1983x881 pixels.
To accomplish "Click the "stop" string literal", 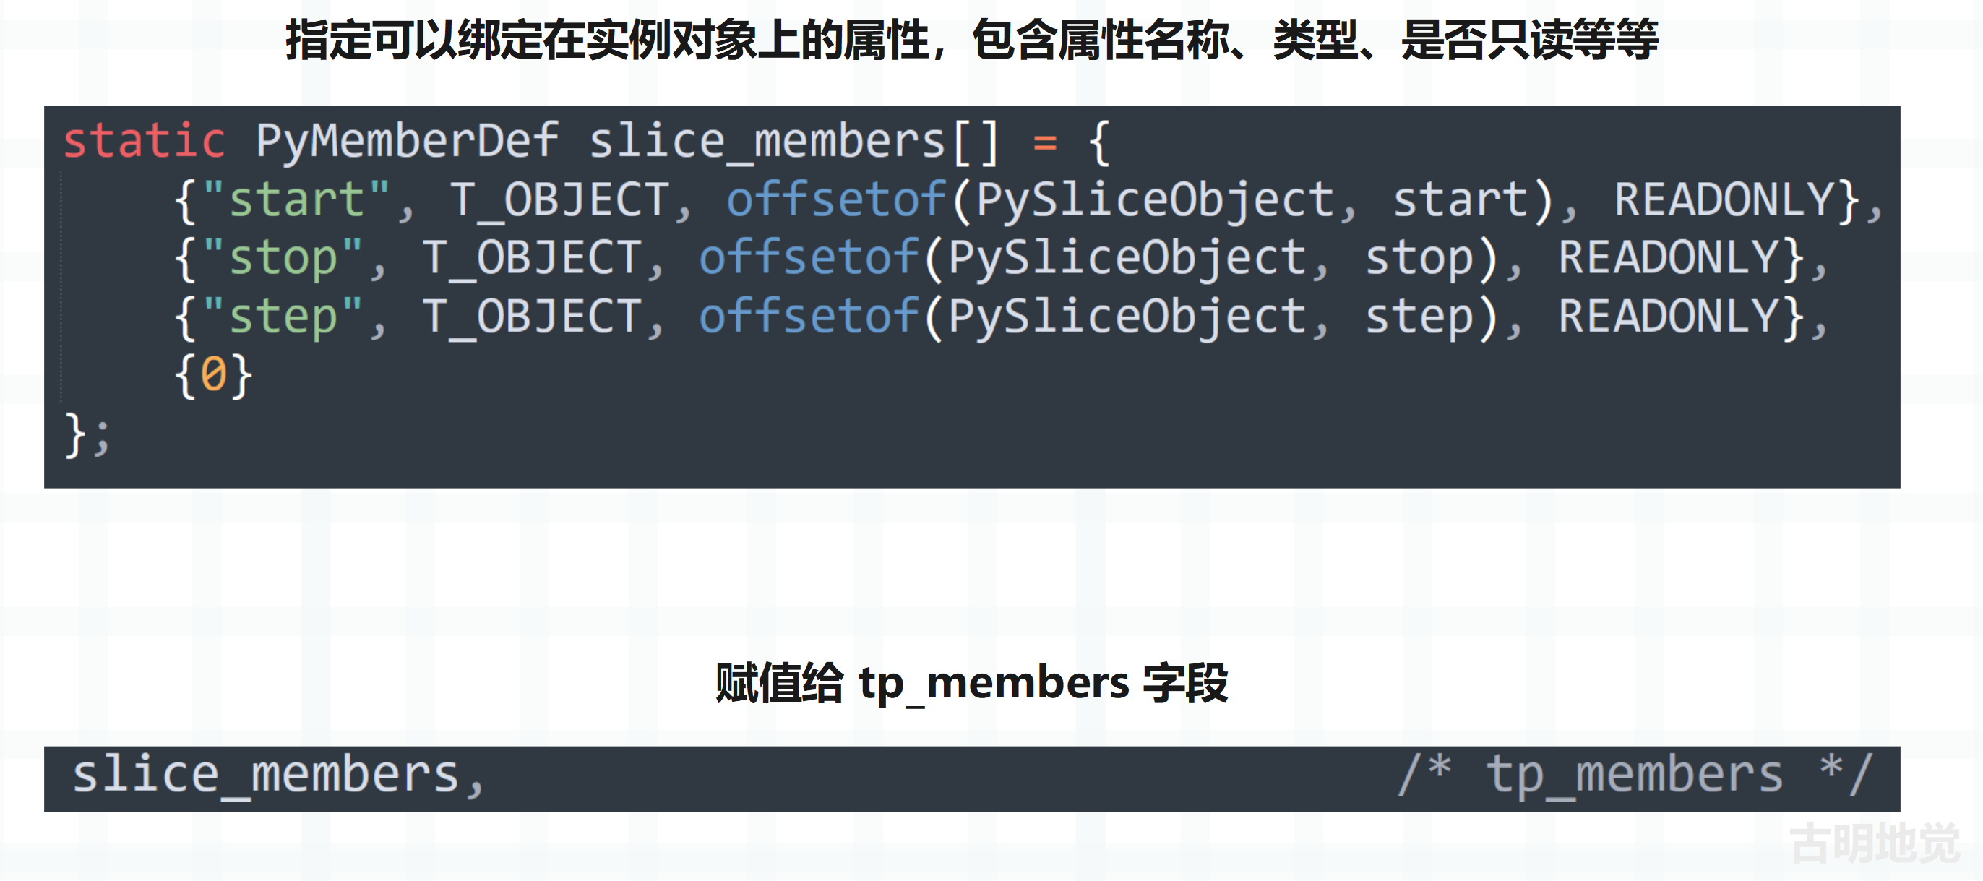I will pos(283,259).
